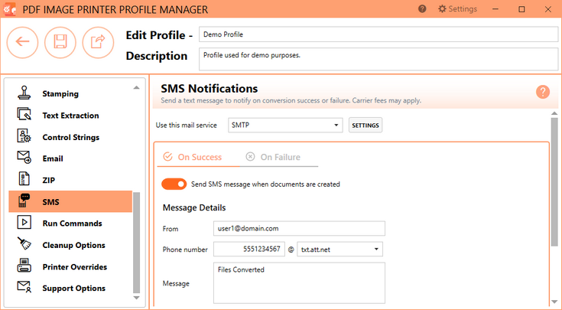Click sidebar scroll up arrow
The height and width of the screenshot is (310, 562).
click(x=136, y=88)
